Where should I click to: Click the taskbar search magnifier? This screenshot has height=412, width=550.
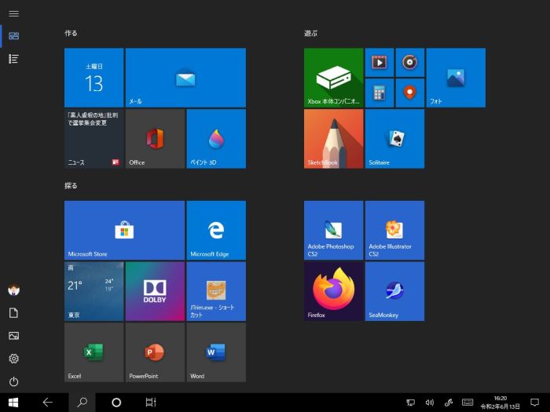tap(82, 403)
